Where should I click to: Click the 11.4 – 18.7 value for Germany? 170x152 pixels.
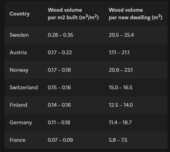(x=120, y=122)
